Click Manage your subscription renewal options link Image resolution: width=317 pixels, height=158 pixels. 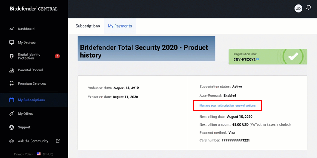pyautogui.click(x=230, y=106)
